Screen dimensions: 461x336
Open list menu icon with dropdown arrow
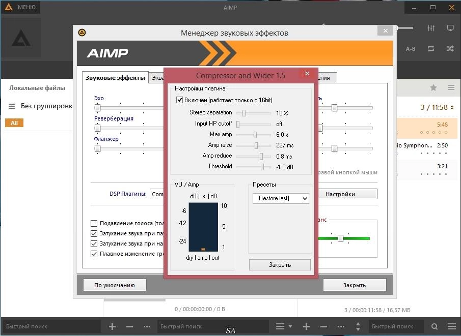284,326
